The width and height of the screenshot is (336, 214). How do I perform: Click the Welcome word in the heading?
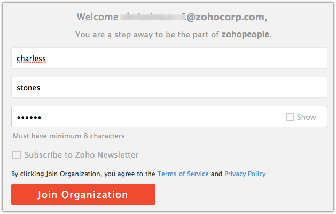click(x=97, y=17)
